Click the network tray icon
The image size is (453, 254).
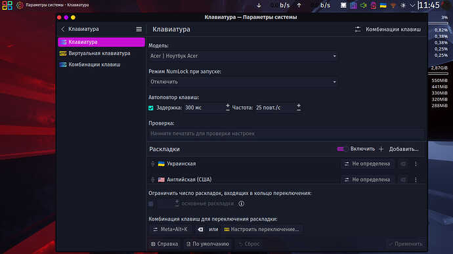tap(393, 5)
